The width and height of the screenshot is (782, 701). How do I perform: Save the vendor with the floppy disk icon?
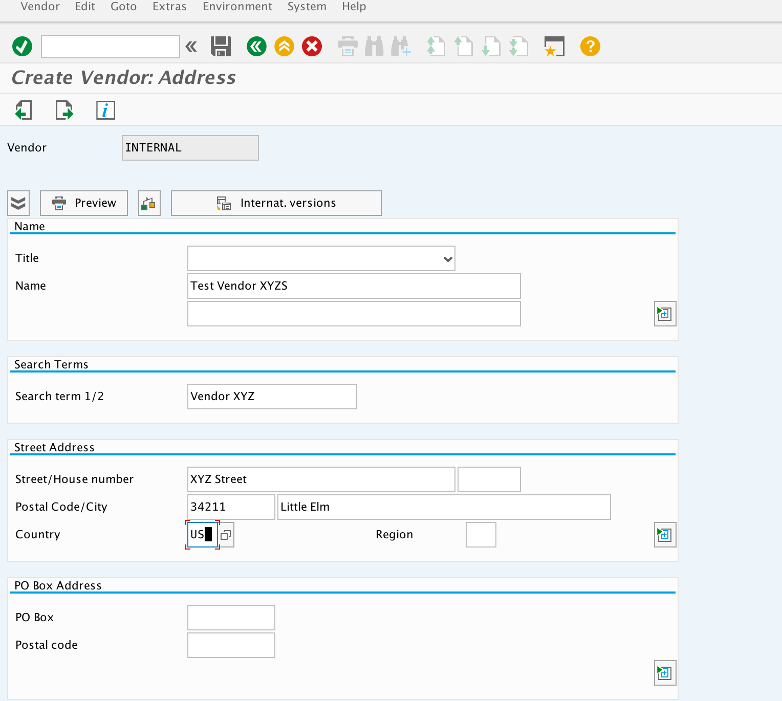(221, 47)
